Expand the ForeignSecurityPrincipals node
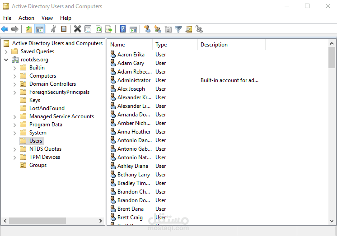Screen dimensions: 337x236 pos(14,93)
